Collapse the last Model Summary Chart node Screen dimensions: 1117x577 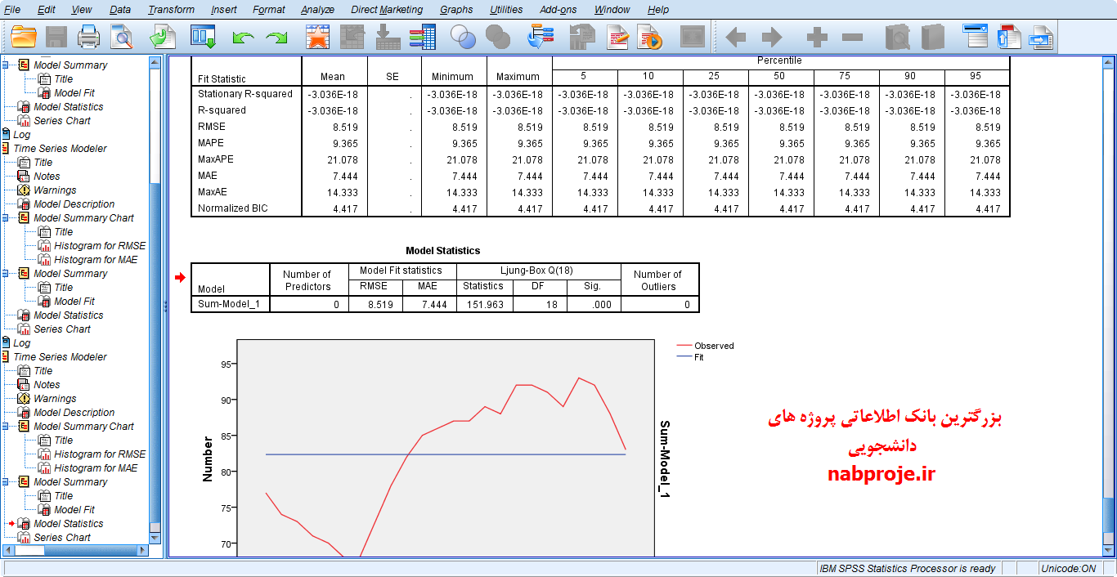coord(5,427)
